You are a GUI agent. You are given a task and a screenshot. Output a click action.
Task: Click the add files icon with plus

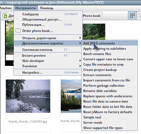pyautogui.click(x=5, y=16)
